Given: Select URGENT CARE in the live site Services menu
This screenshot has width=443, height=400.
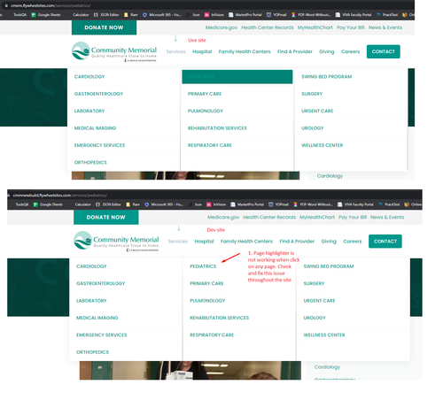Looking at the screenshot, I should coord(317,111).
